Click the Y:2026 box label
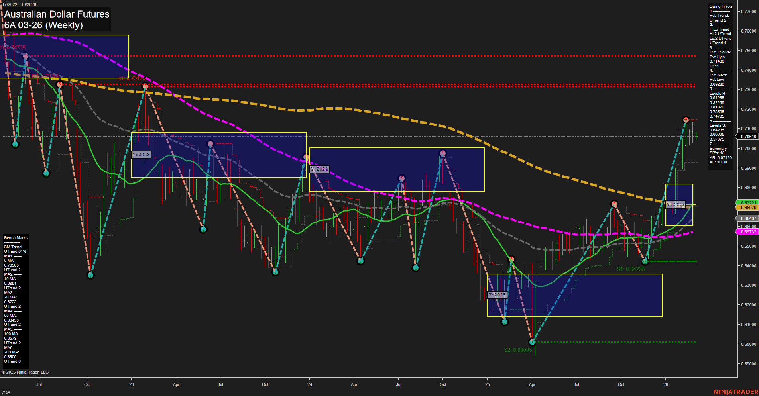This screenshot has width=759, height=396. (x=674, y=205)
